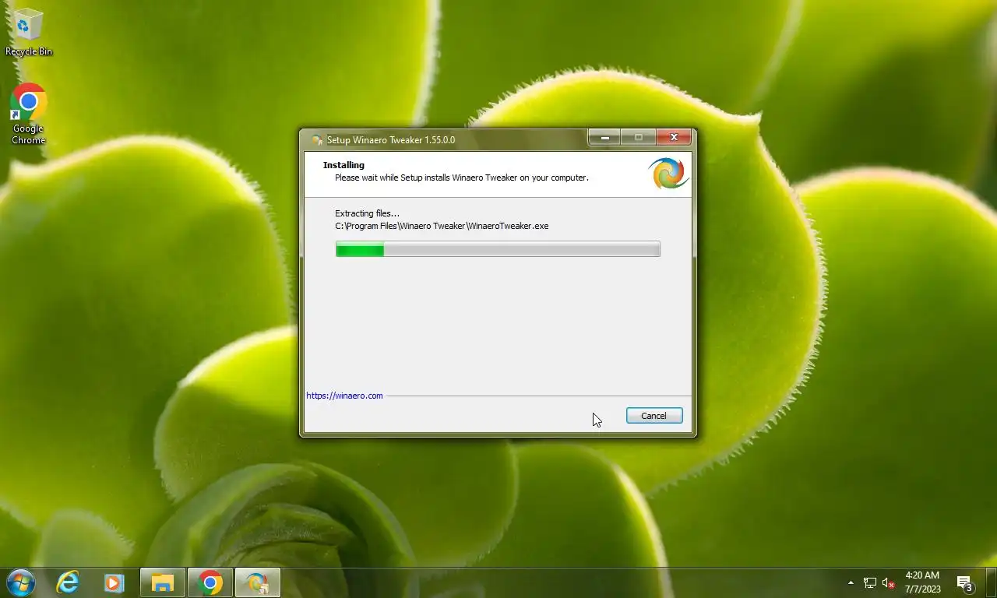Minimize the Setup Winaero Tweaker window
Screen dimensions: 997x598
604,138
